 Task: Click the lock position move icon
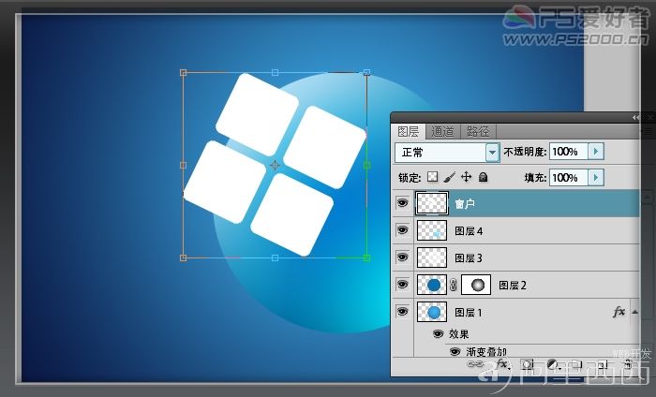click(x=466, y=177)
